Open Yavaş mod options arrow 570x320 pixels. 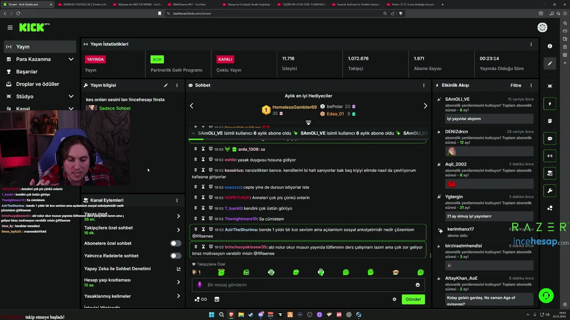(x=179, y=216)
